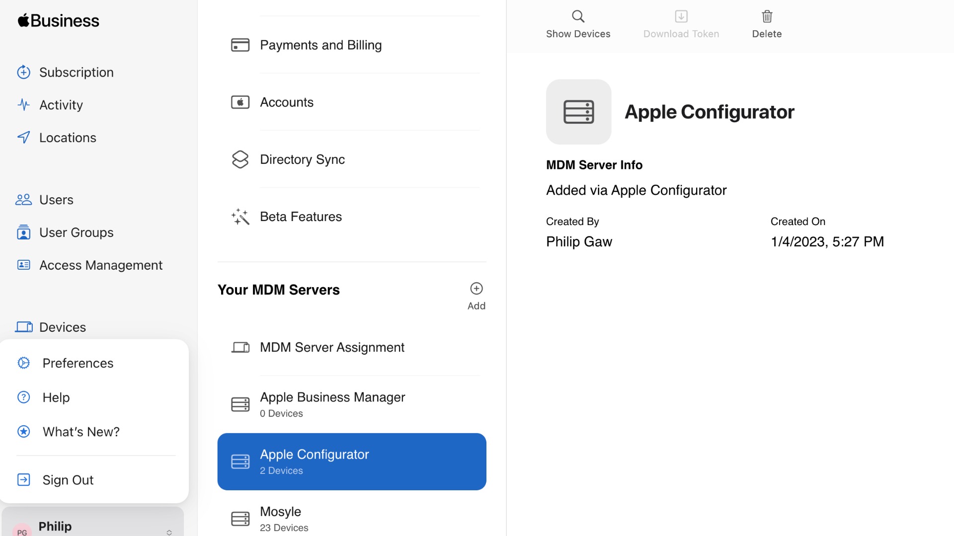The width and height of the screenshot is (954, 536).
Task: Click the User Groups icon
Action: (23, 232)
